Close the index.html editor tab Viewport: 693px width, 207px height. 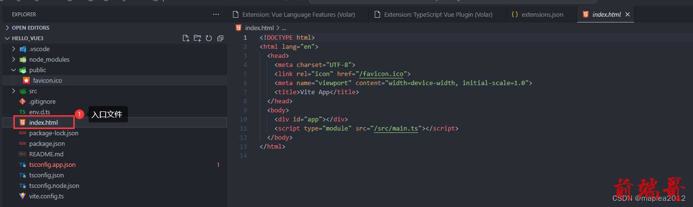(627, 14)
